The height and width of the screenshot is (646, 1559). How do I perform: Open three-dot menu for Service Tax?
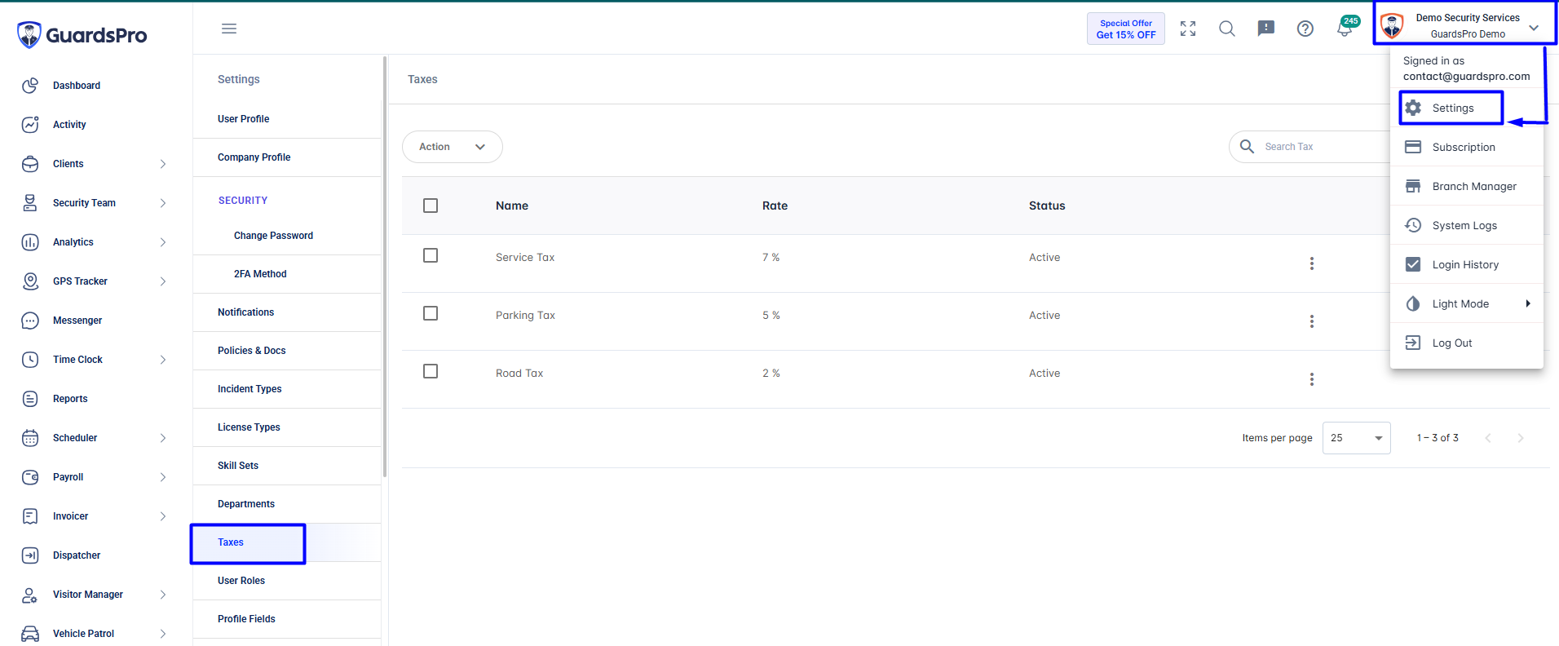[1312, 263]
